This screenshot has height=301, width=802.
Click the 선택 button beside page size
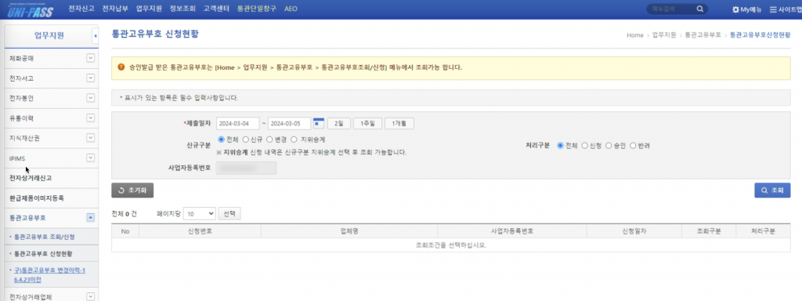(x=229, y=213)
